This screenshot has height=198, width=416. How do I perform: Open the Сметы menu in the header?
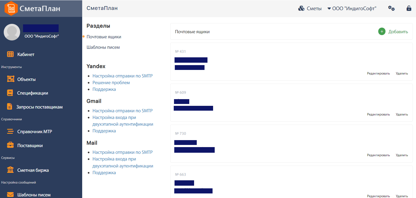[310, 9]
